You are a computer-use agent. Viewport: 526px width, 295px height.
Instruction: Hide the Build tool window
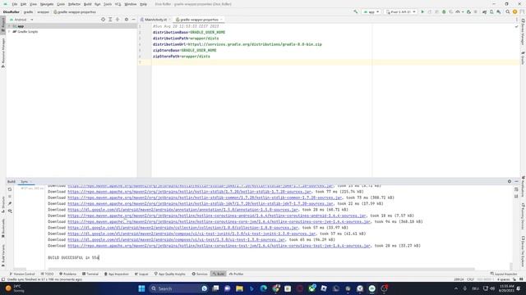click(516, 182)
